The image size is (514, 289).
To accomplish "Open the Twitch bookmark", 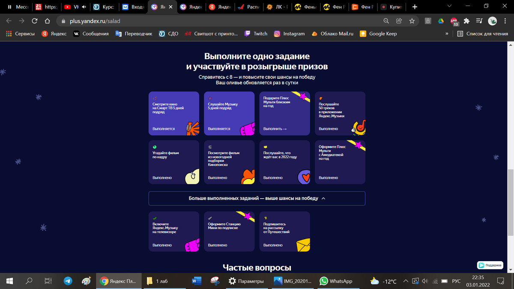I will (256, 34).
